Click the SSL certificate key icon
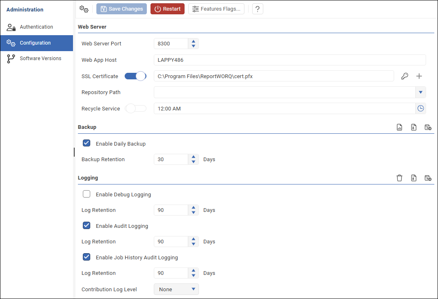This screenshot has height=299, width=438. pos(404,76)
